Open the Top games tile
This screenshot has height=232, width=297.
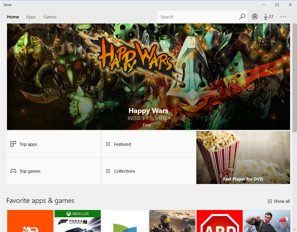(54, 171)
